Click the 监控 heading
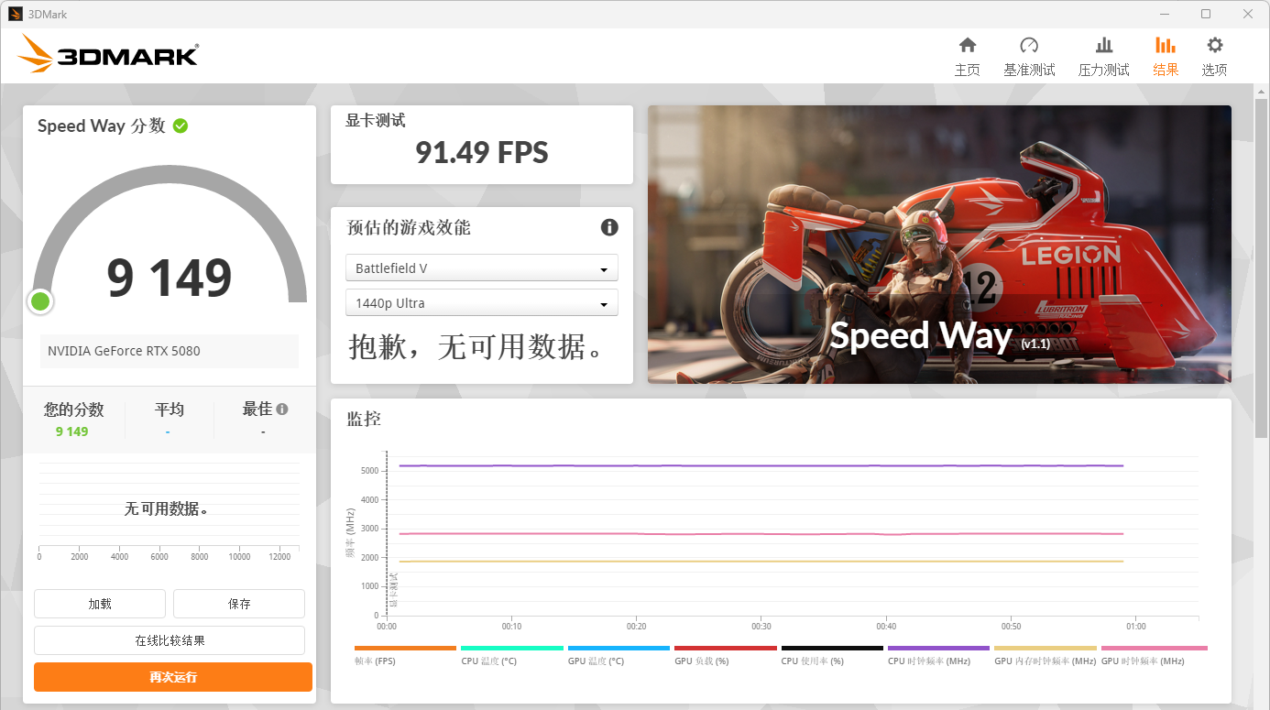The height and width of the screenshot is (710, 1270). coord(364,419)
